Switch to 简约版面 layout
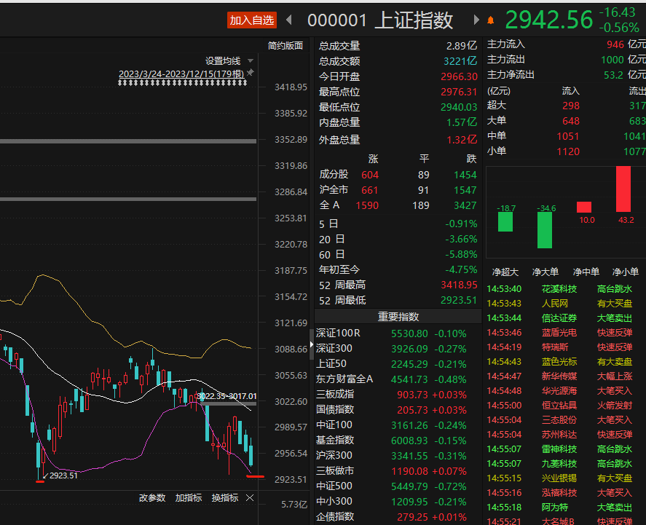The height and width of the screenshot is (525, 646). pyautogui.click(x=285, y=46)
